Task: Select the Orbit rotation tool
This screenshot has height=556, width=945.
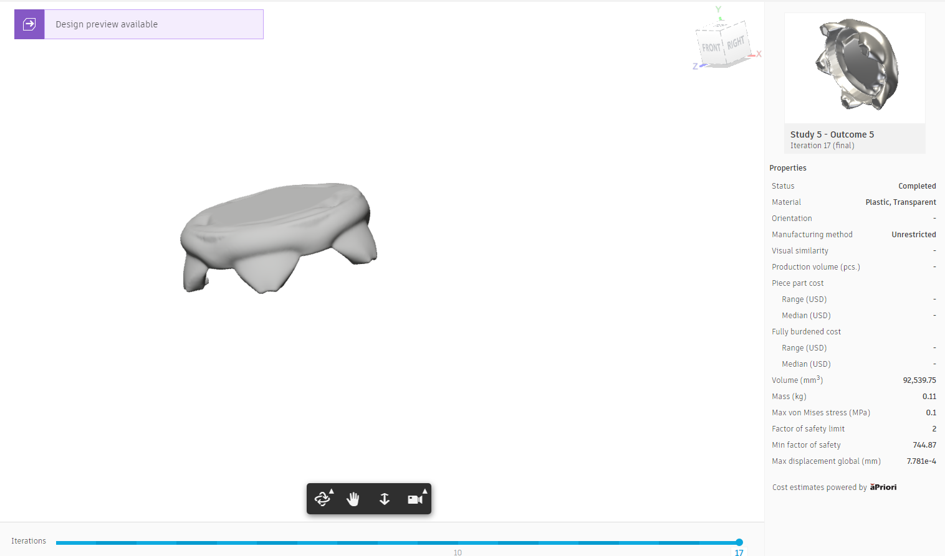Action: pyautogui.click(x=322, y=499)
